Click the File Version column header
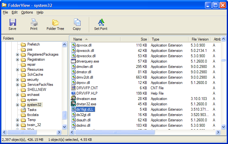228x144 pixels. 200,39
